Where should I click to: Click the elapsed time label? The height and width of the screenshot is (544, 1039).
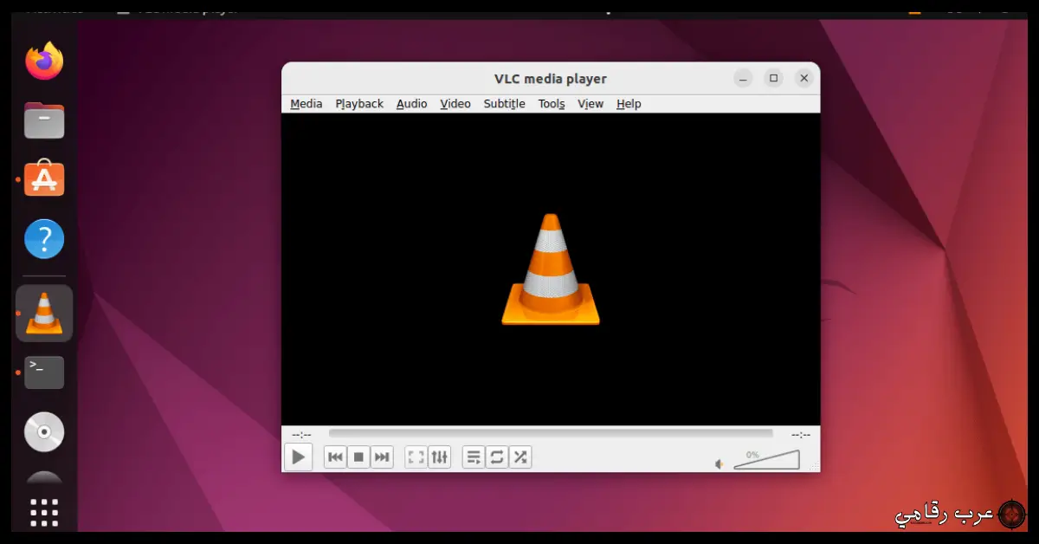pyautogui.click(x=301, y=434)
